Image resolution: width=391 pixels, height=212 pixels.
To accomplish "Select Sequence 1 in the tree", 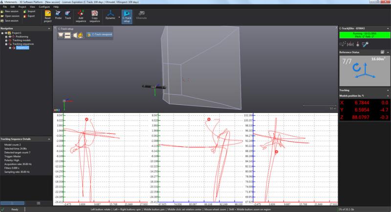I will 22,48.
